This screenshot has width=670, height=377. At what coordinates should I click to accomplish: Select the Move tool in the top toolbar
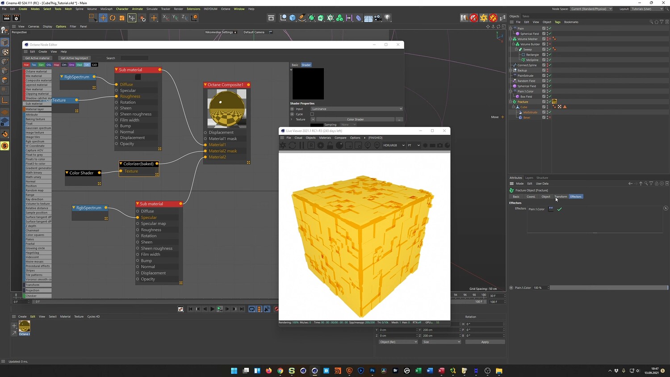coord(103,18)
